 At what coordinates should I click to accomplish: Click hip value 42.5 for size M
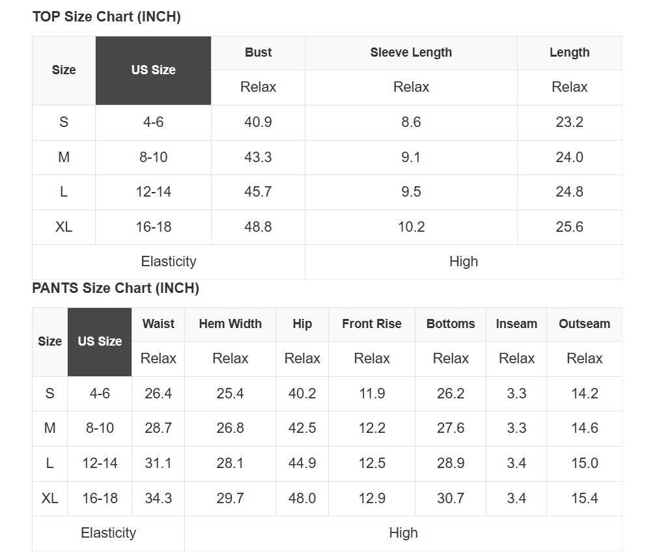(302, 428)
